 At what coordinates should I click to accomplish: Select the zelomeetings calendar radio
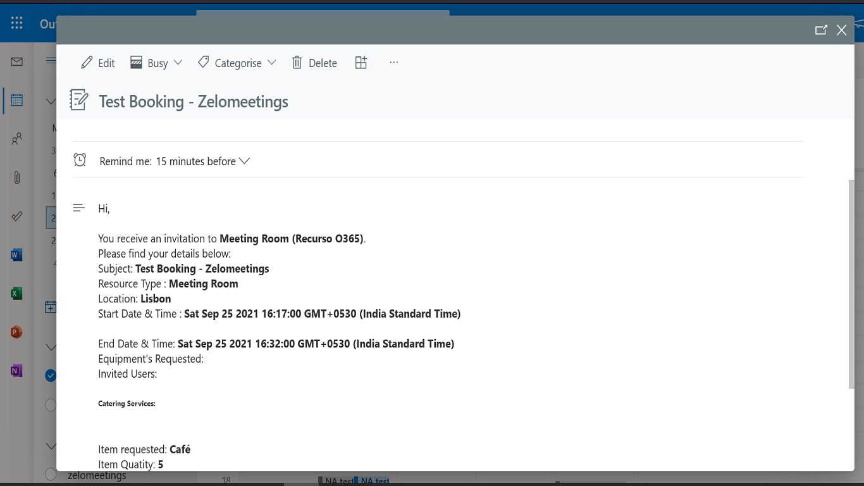coord(51,473)
